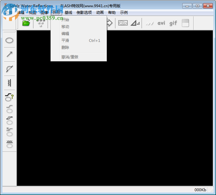216x195 pixels.
Task: Click the green open folder icon
Action: click(26, 23)
